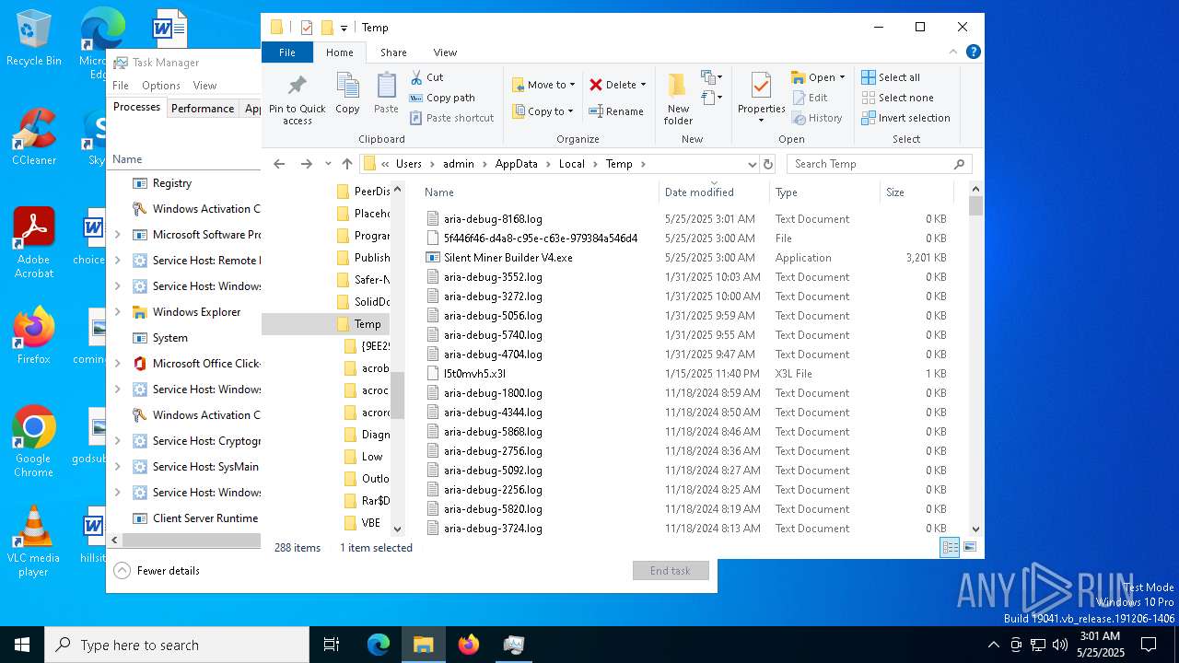Sort files by Type column
1179x663 pixels.
[x=824, y=192]
